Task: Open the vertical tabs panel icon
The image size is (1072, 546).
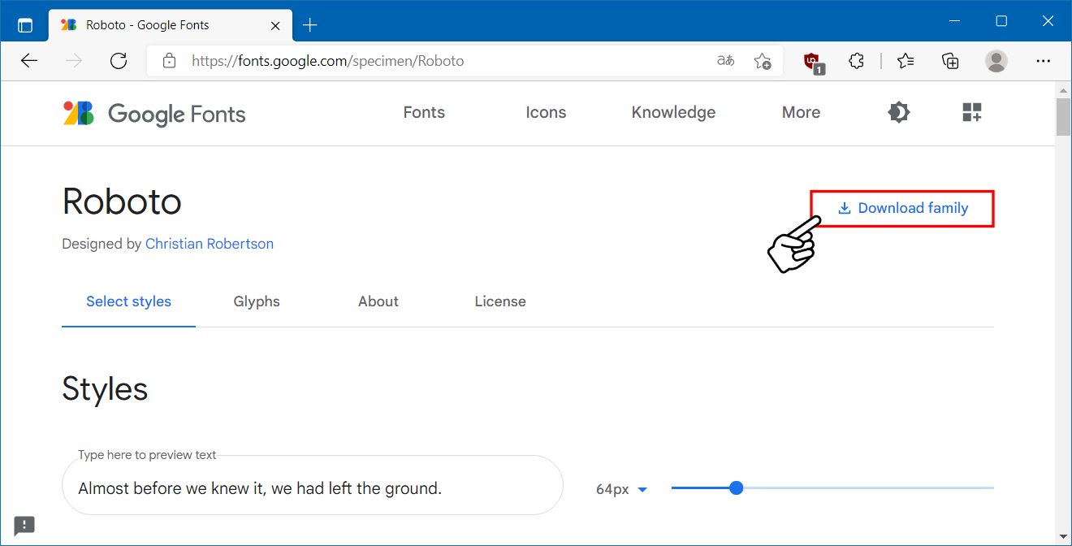Action: pos(24,25)
